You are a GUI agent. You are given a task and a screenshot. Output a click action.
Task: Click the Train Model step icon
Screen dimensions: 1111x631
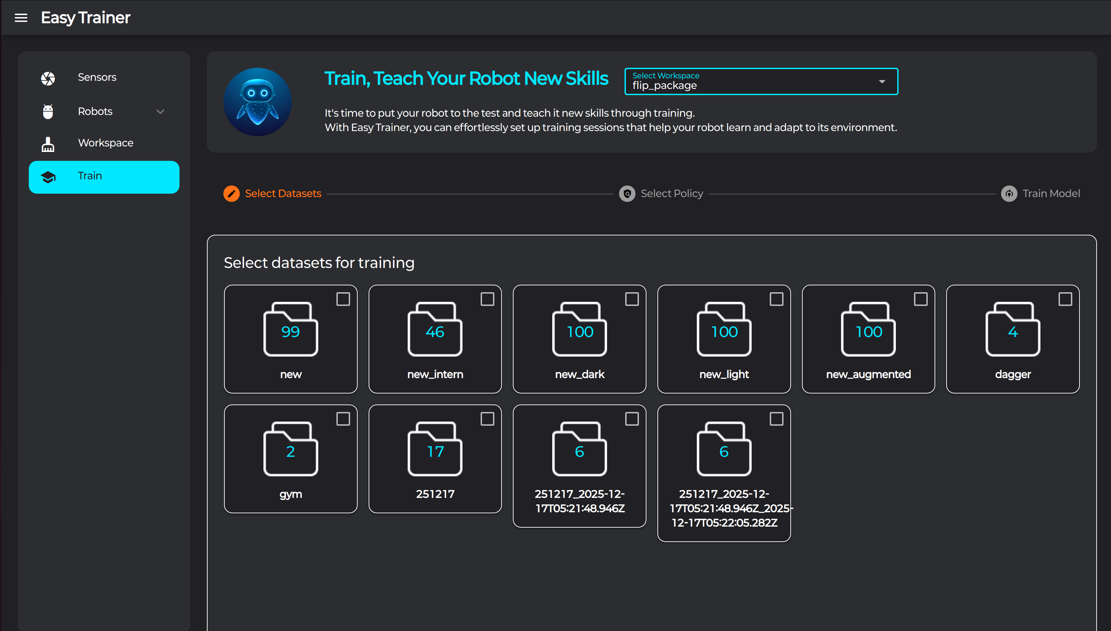(1009, 194)
